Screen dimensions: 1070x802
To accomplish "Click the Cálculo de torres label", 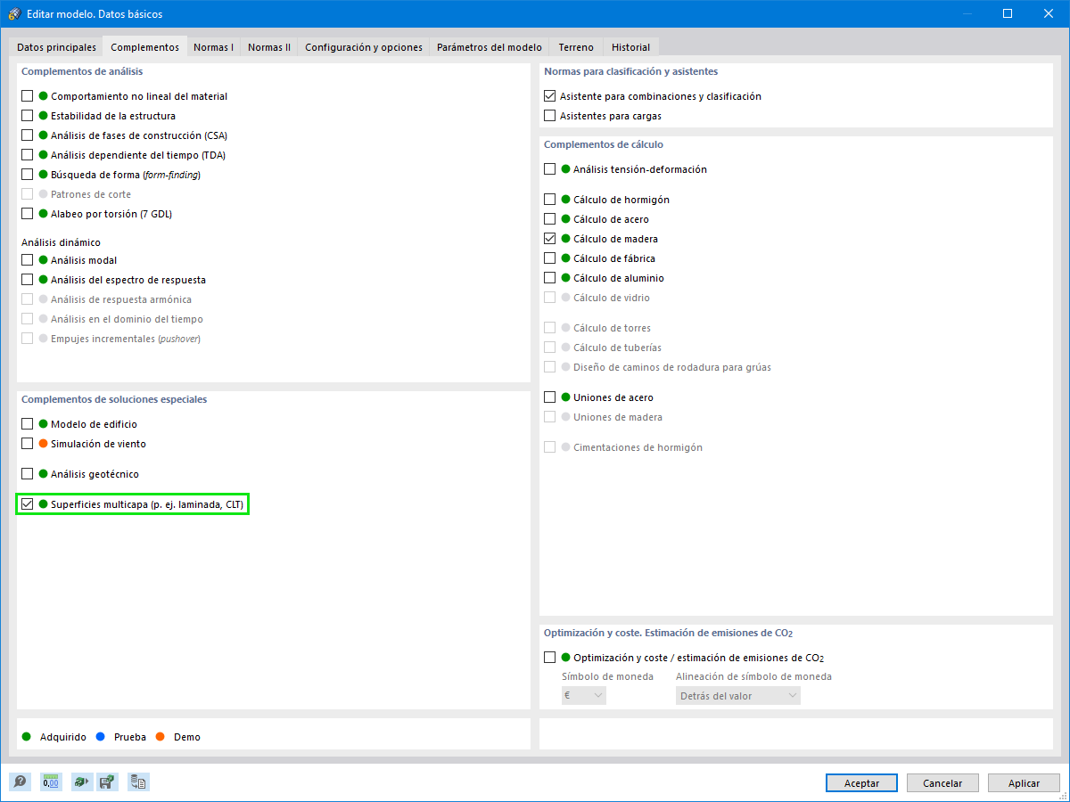I will (x=612, y=328).
